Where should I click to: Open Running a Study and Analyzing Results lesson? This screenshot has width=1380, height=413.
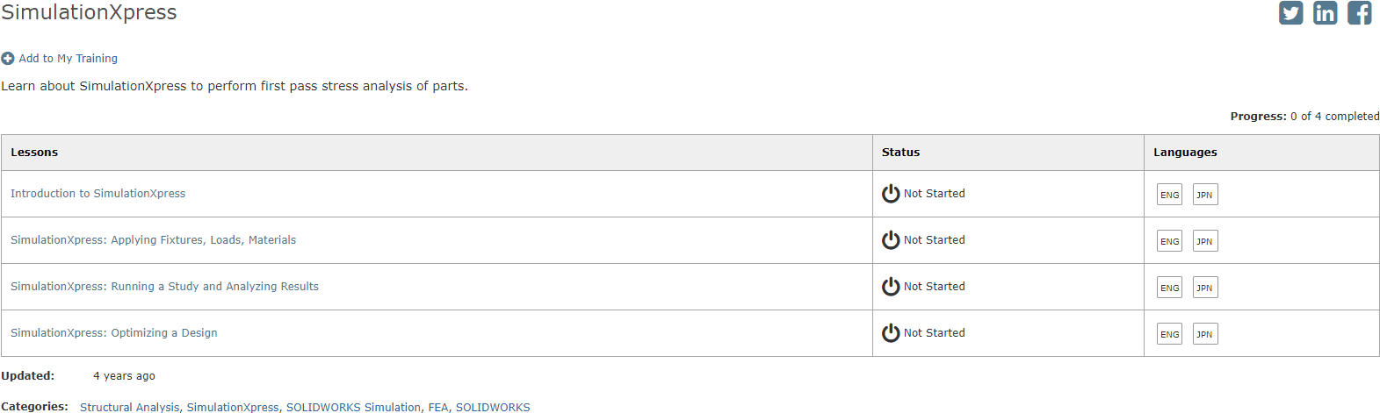click(164, 287)
